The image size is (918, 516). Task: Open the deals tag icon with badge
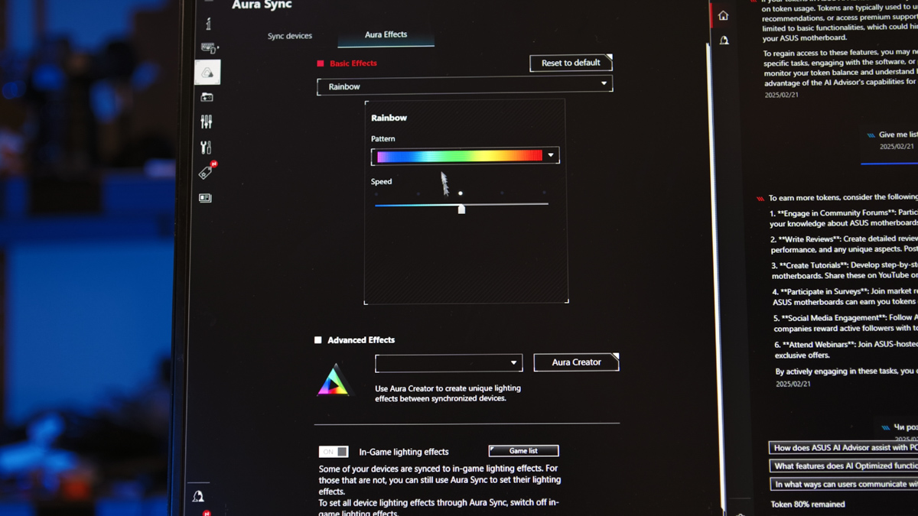(x=207, y=172)
